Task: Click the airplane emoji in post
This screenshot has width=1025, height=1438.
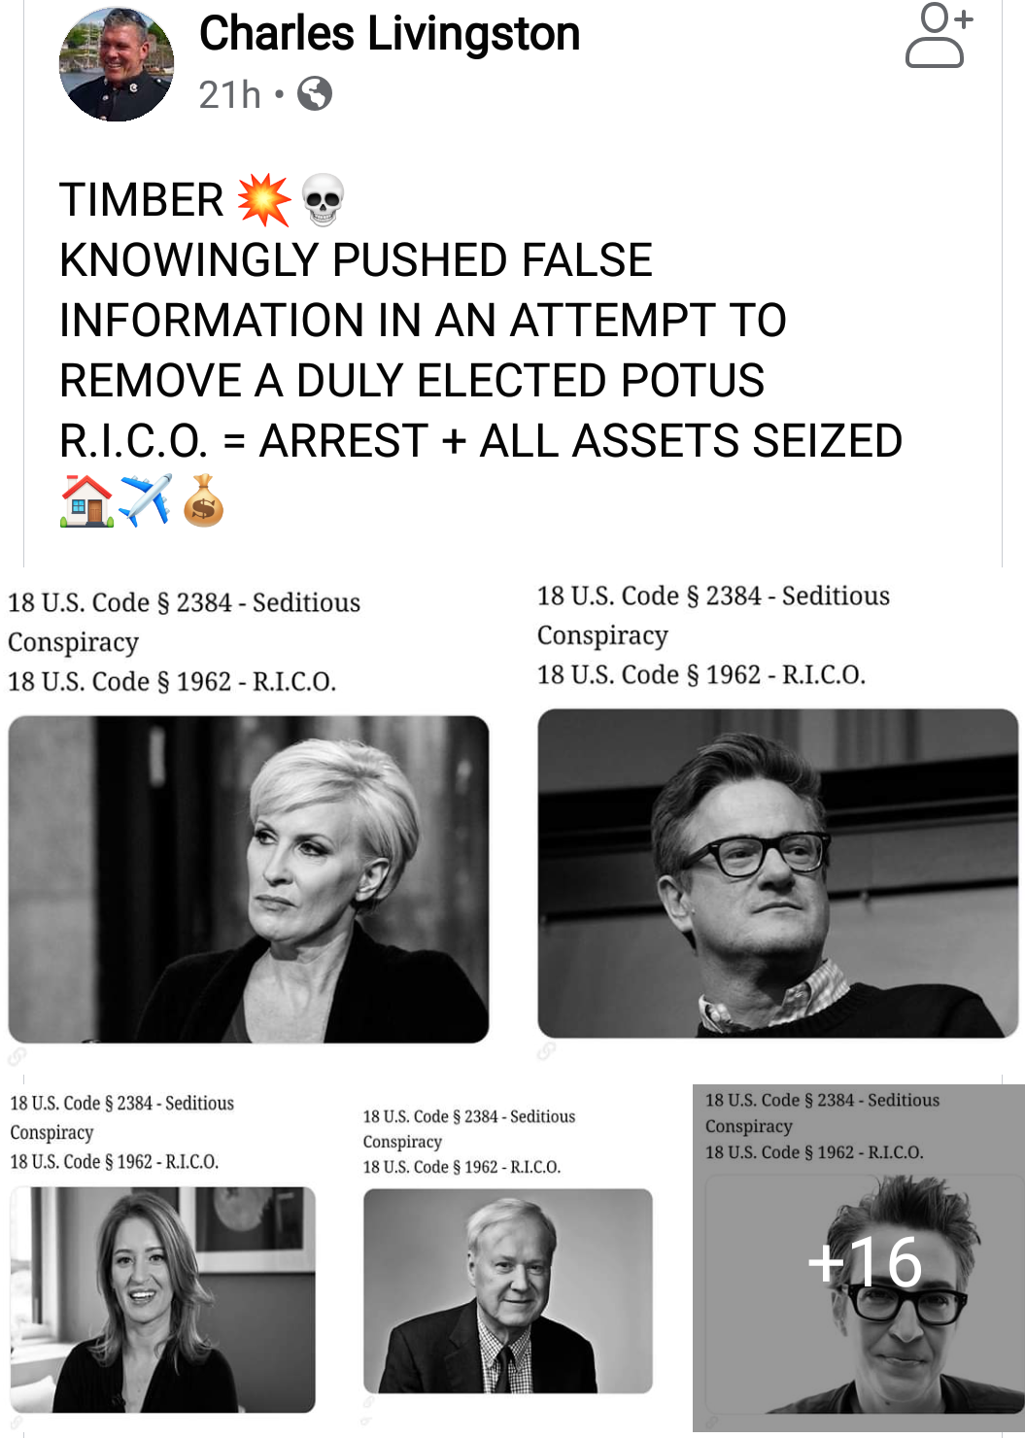Action: coord(146,500)
